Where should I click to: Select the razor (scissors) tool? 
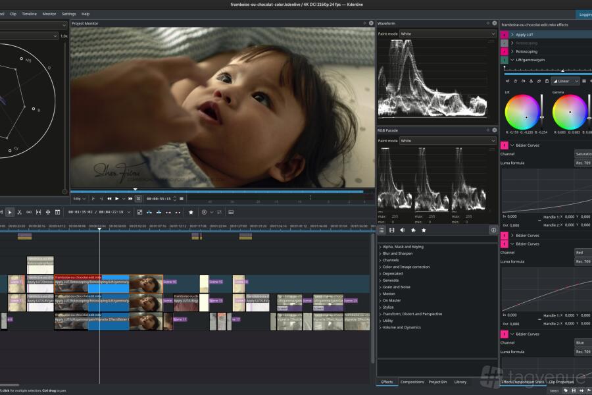[20, 212]
